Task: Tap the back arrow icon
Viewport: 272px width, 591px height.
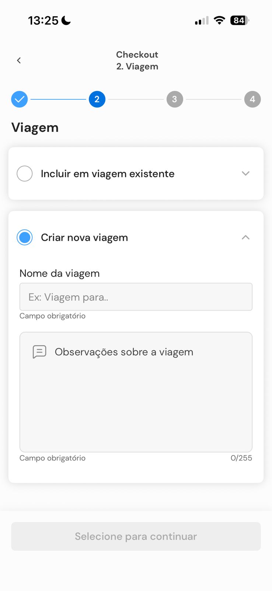Action: (19, 60)
